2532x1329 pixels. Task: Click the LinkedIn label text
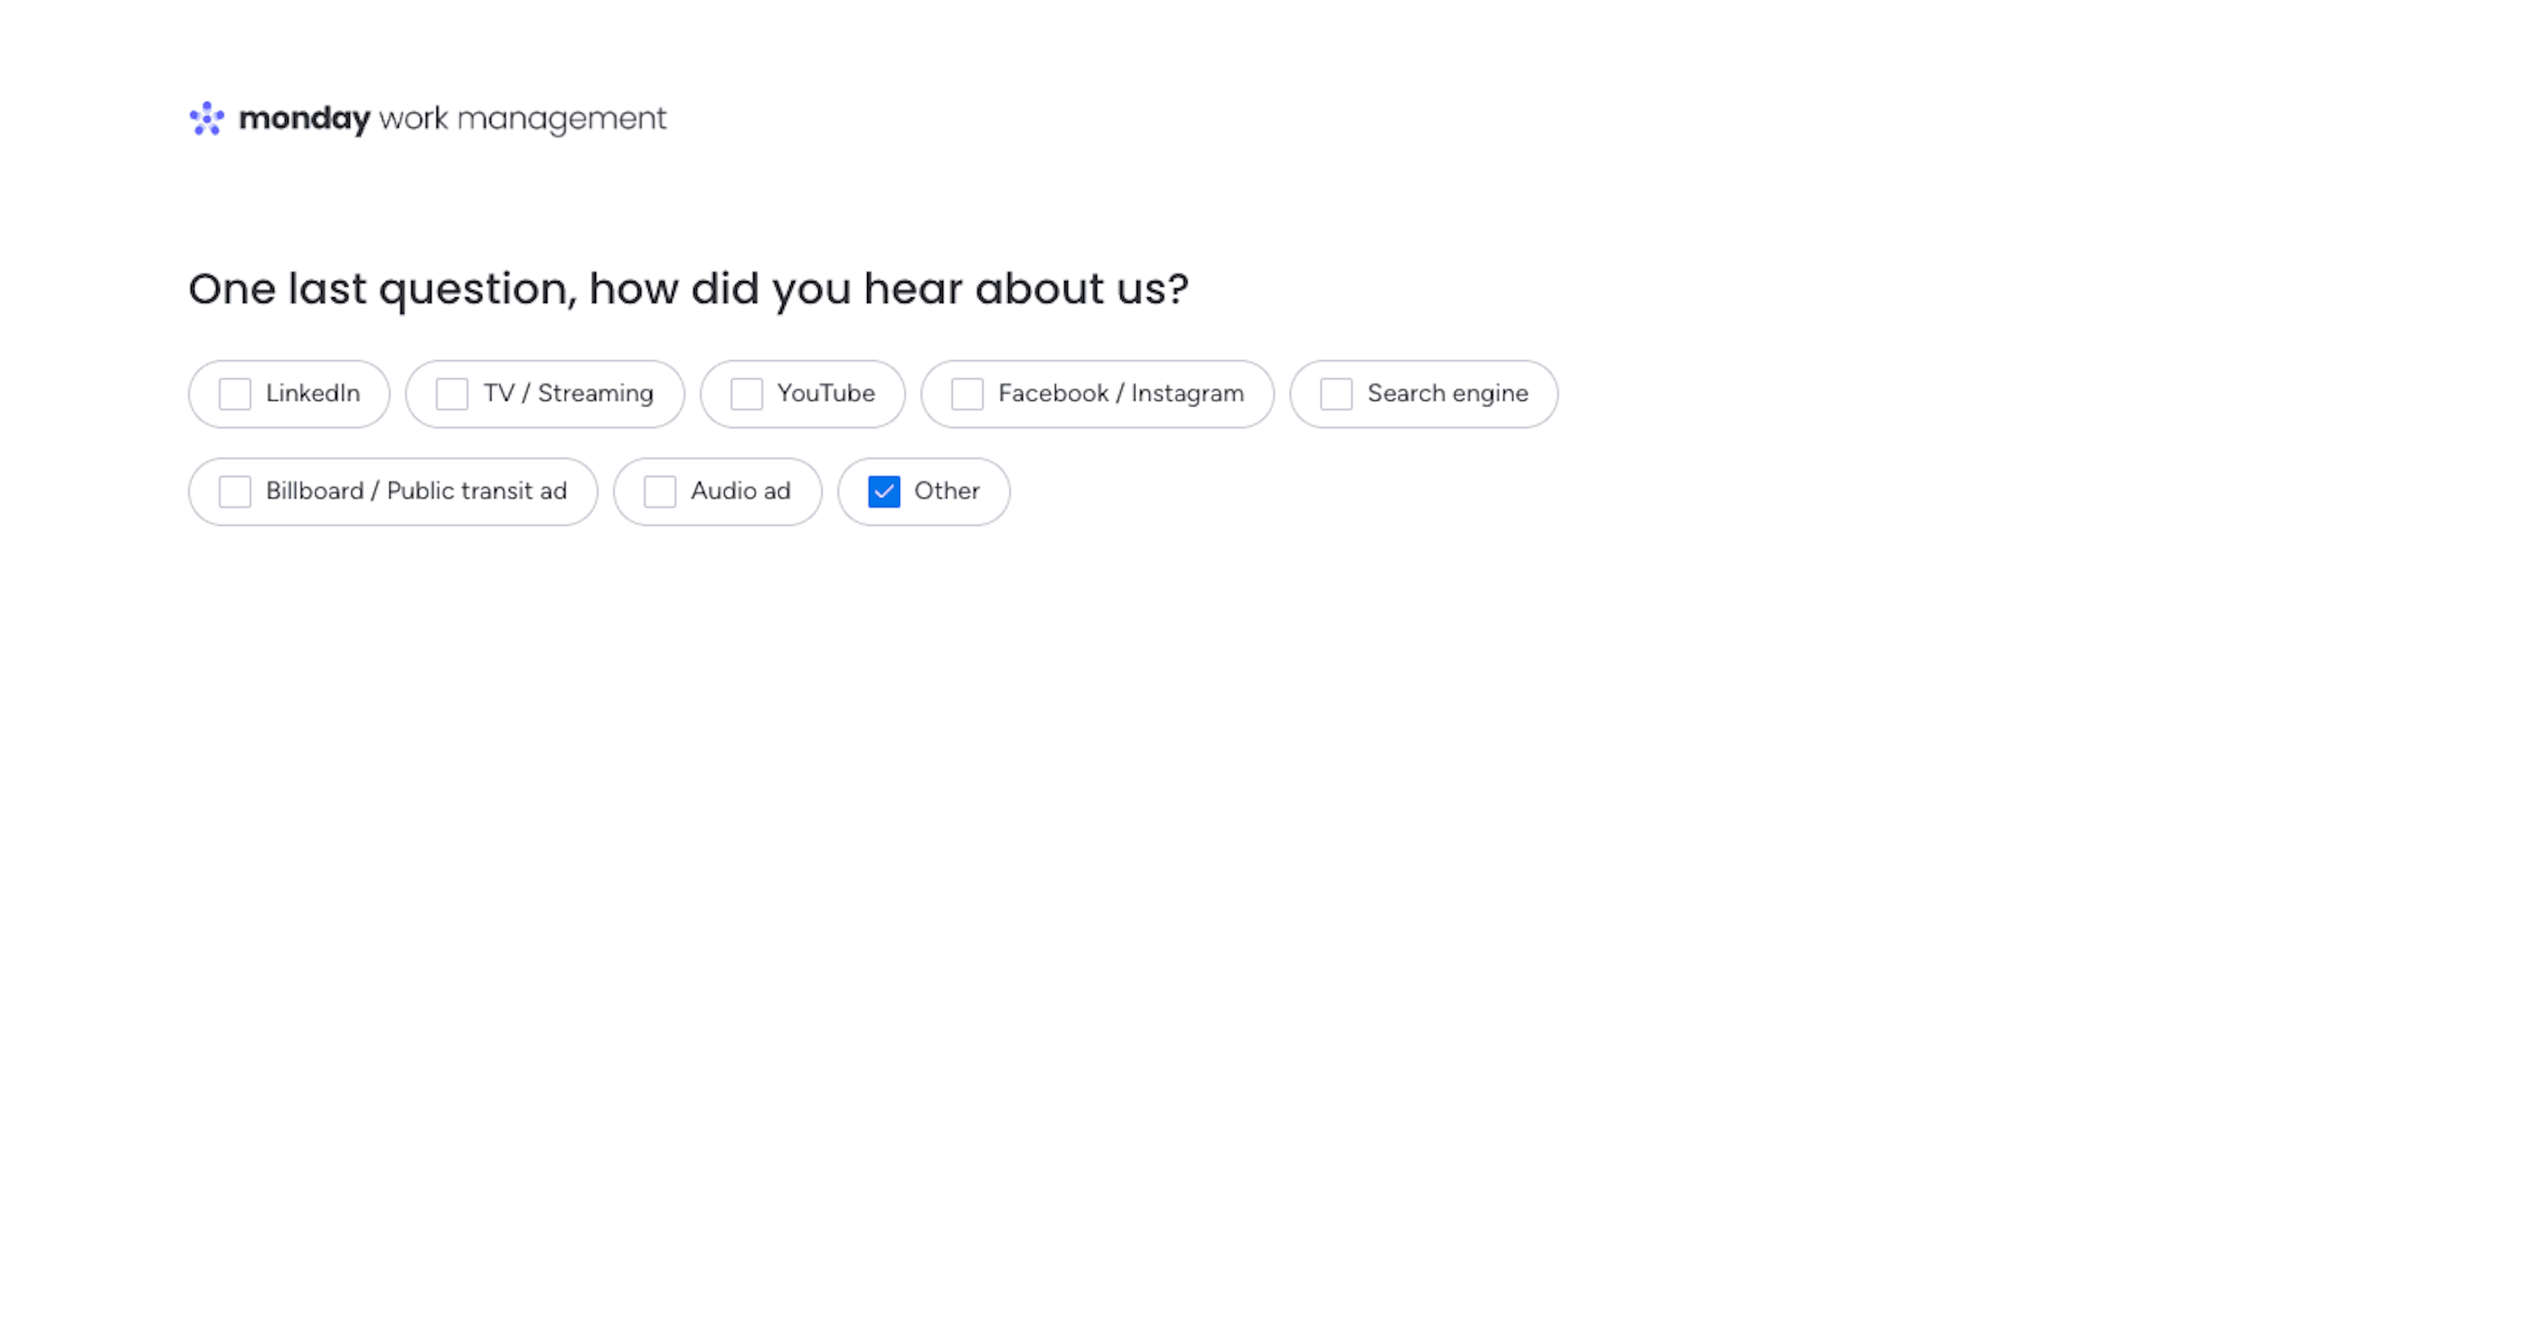pos(313,393)
